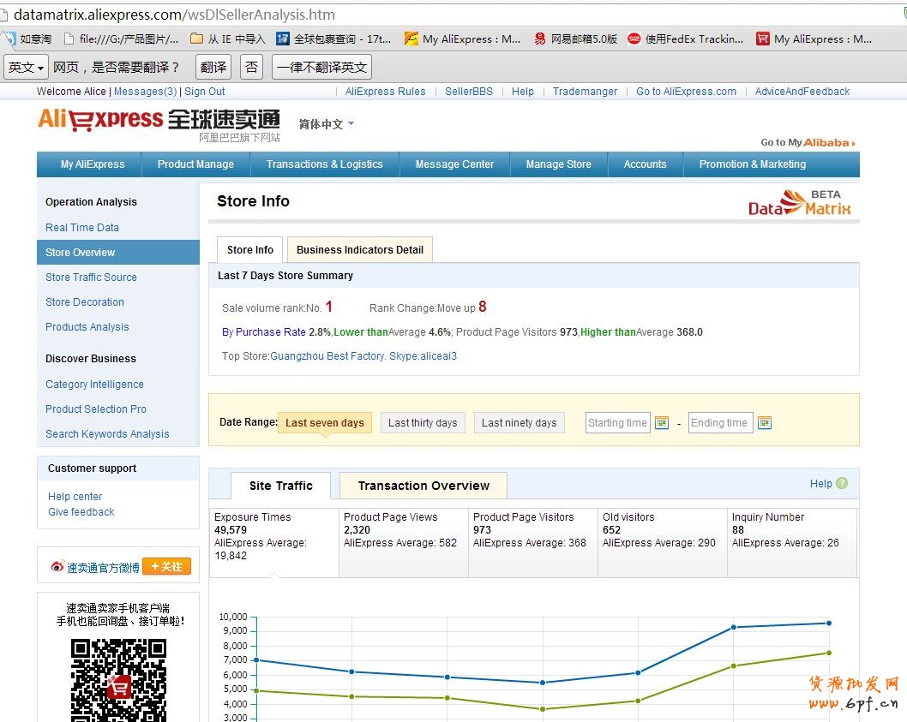Select the Last thirty days range

pos(423,422)
